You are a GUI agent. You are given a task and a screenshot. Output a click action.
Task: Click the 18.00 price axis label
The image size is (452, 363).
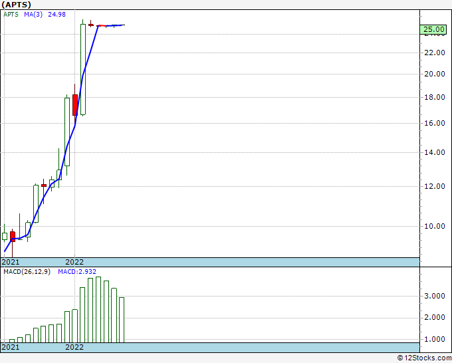(x=435, y=97)
